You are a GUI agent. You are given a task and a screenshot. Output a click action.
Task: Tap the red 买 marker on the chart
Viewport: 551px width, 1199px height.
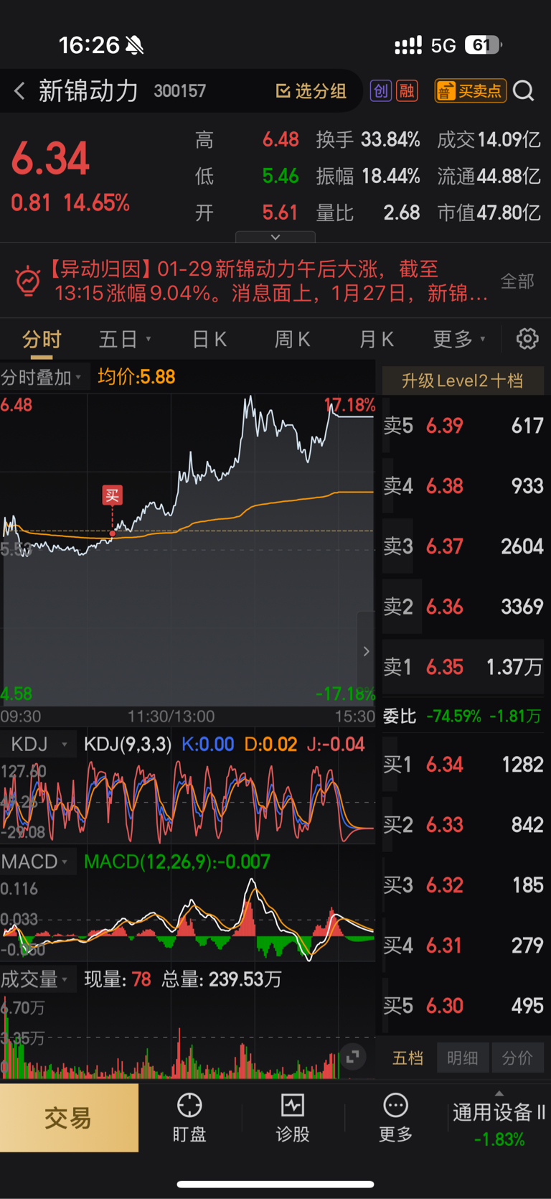pyautogui.click(x=113, y=495)
